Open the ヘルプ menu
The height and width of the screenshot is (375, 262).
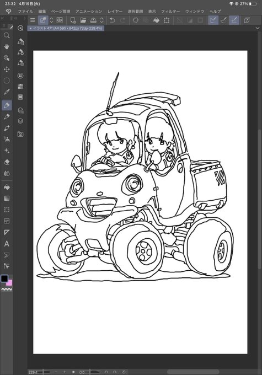coord(215,11)
